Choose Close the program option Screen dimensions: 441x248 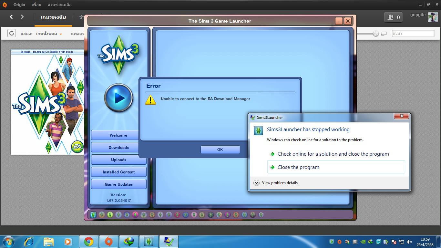pyautogui.click(x=336, y=167)
